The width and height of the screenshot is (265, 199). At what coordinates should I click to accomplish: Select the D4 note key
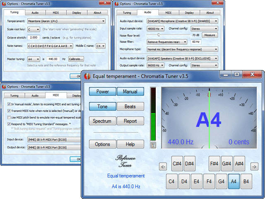184,182
